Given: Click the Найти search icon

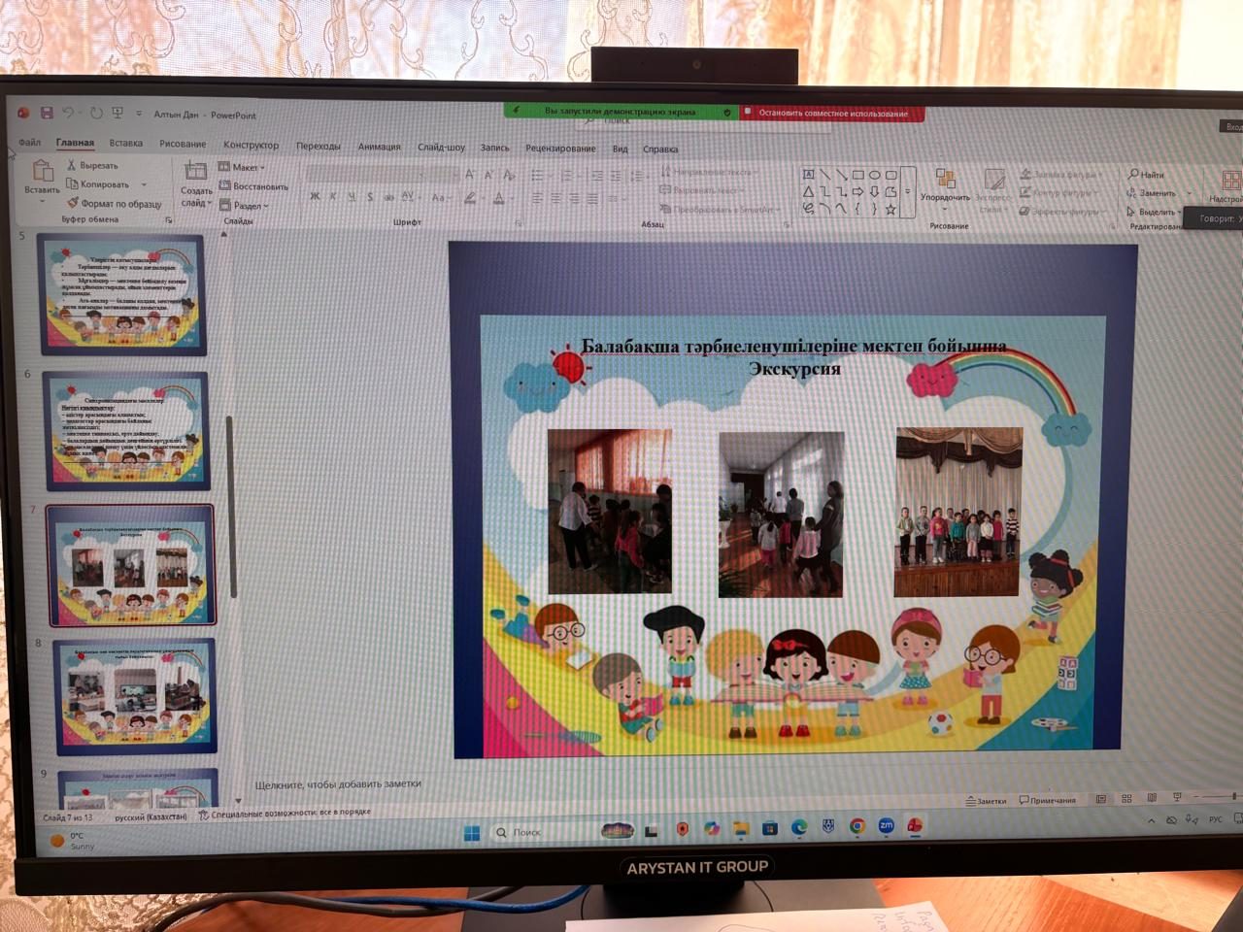Looking at the screenshot, I should click(1132, 174).
